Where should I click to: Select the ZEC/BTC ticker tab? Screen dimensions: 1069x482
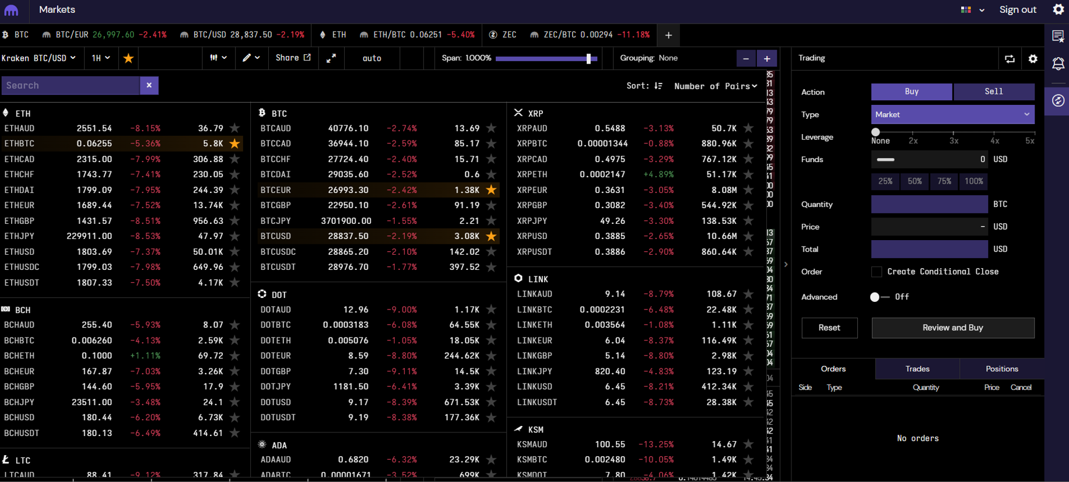click(x=590, y=35)
